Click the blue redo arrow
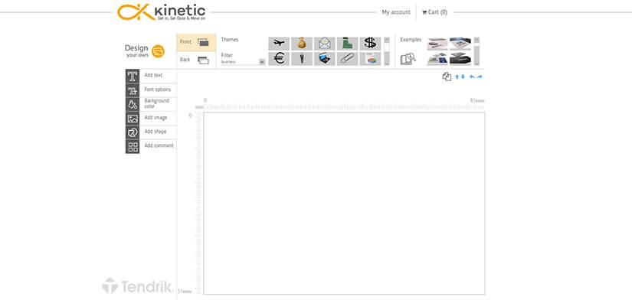The height and width of the screenshot is (300, 632). [480, 77]
